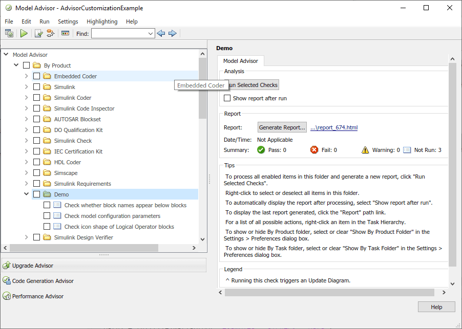Click Run Selected Checks button
462x329 pixels.
(x=251, y=85)
